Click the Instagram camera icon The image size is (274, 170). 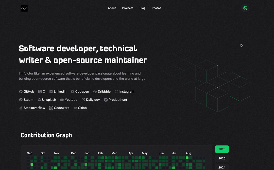pos(116,91)
